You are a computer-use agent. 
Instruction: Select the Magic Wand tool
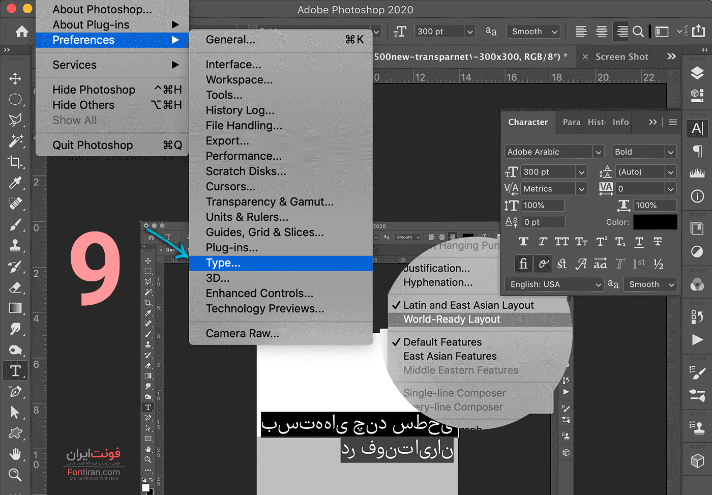(15, 140)
